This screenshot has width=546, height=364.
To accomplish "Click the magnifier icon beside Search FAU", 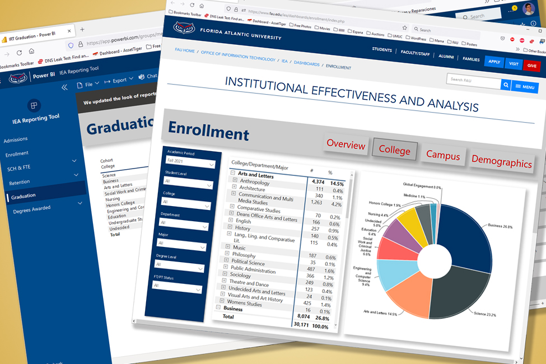I will coord(505,85).
